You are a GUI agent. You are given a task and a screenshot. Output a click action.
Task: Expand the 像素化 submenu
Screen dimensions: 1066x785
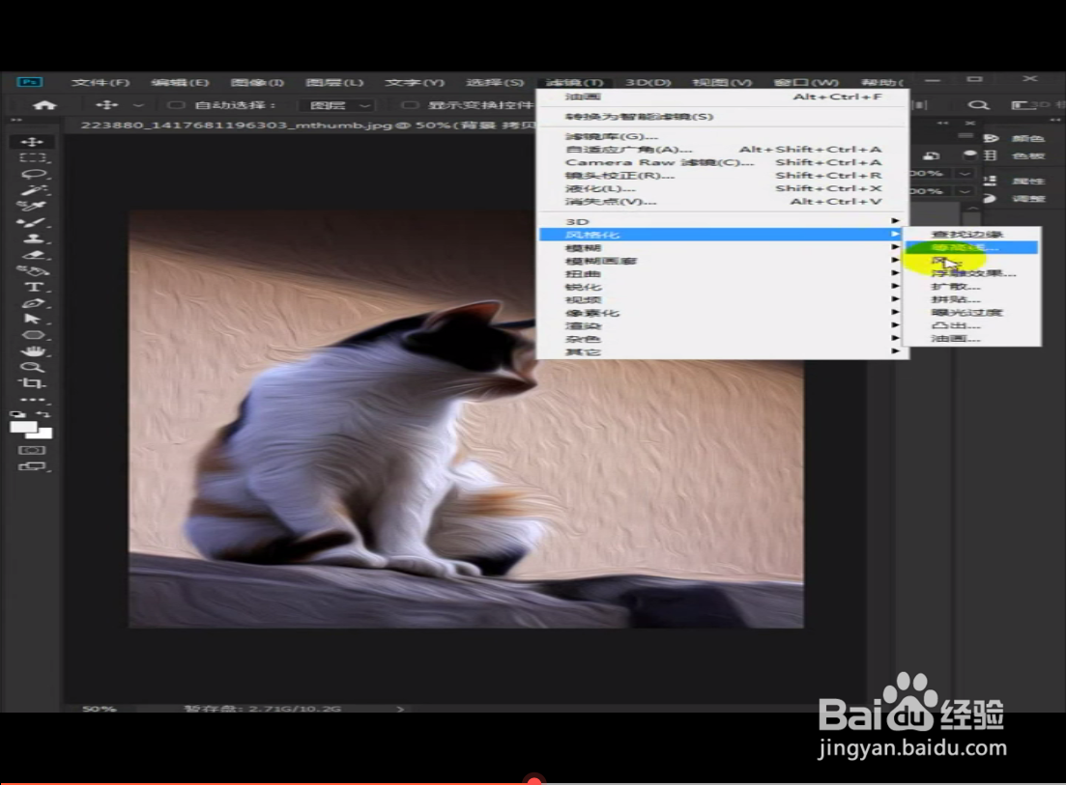point(723,313)
